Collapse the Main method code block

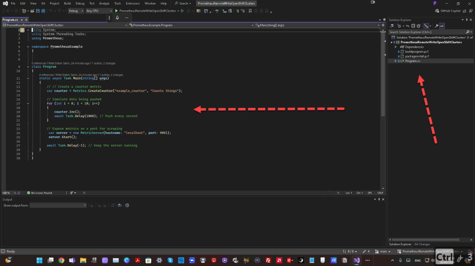point(28,78)
